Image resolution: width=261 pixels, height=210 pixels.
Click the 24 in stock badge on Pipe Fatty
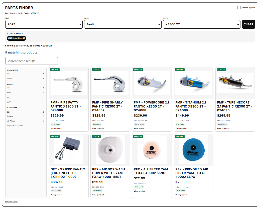tap(56, 124)
